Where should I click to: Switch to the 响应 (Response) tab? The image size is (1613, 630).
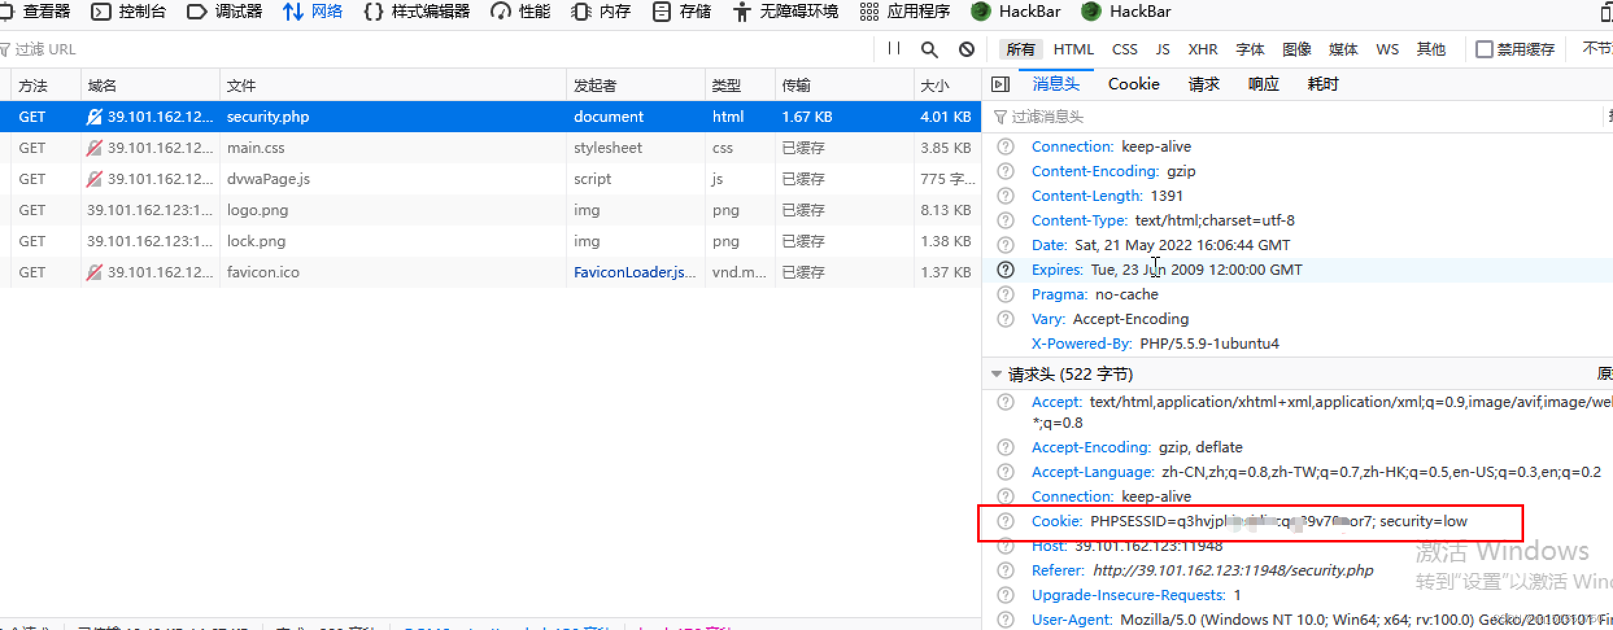1263,84
